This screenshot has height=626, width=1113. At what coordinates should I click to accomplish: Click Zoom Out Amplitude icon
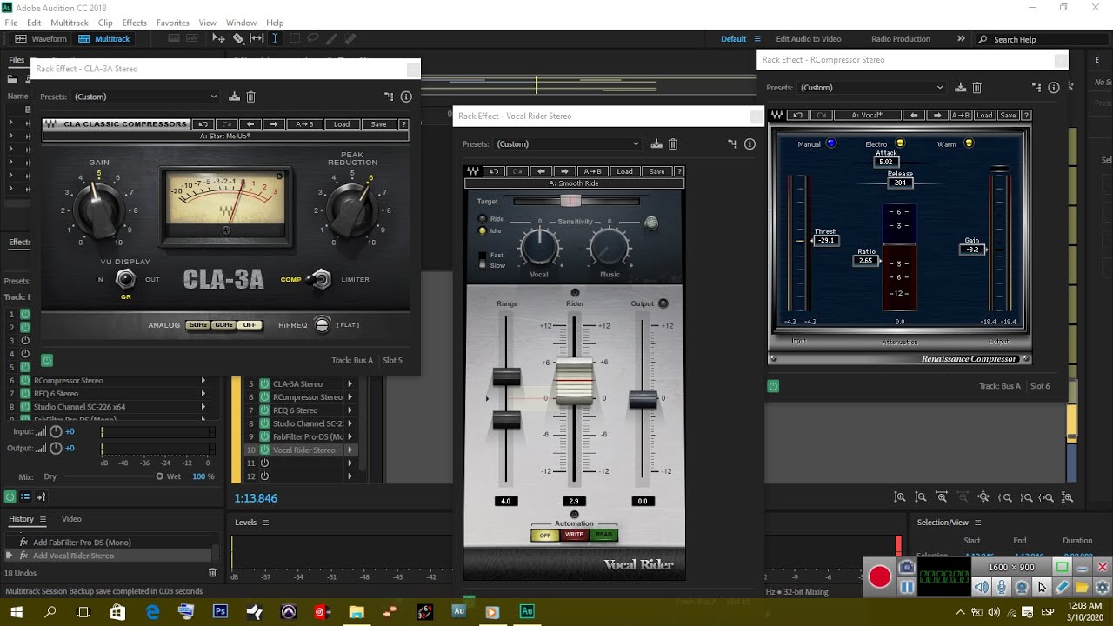tap(921, 497)
